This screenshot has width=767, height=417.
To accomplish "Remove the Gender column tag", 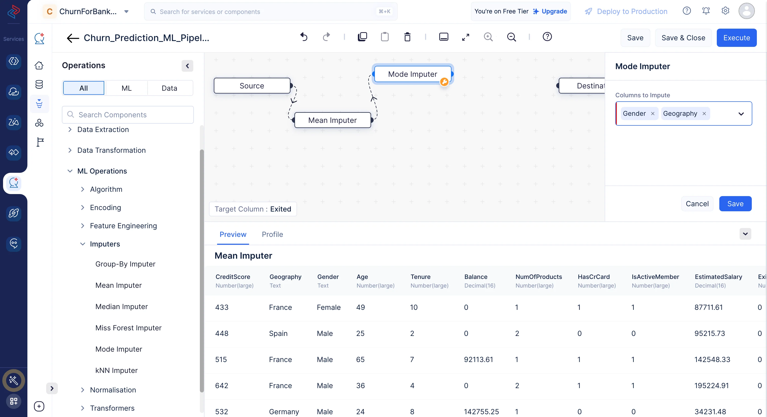I will click(652, 113).
